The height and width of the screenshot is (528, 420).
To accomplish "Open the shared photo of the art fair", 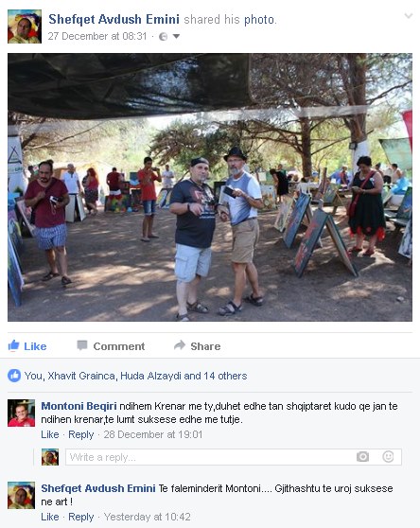I will point(210,187).
